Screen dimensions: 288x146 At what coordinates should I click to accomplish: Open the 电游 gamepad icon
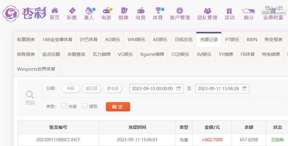(x=106, y=11)
